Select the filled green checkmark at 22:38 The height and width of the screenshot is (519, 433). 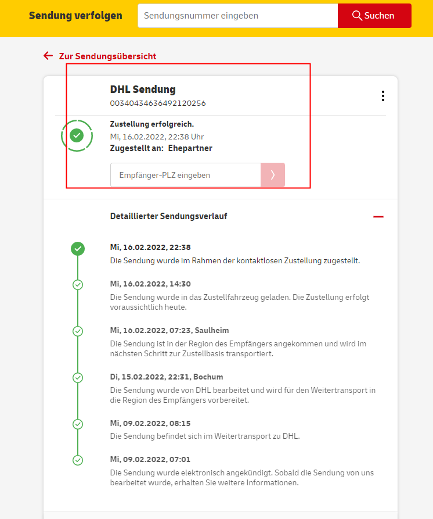point(78,249)
